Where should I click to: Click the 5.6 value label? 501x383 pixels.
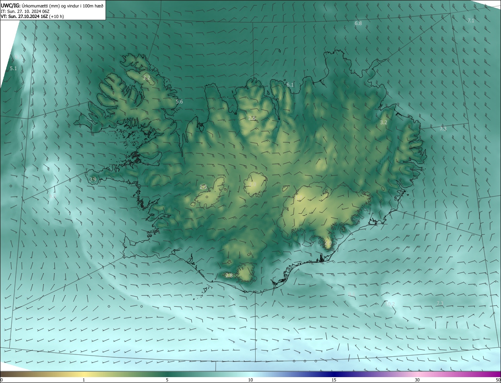click(x=179, y=101)
